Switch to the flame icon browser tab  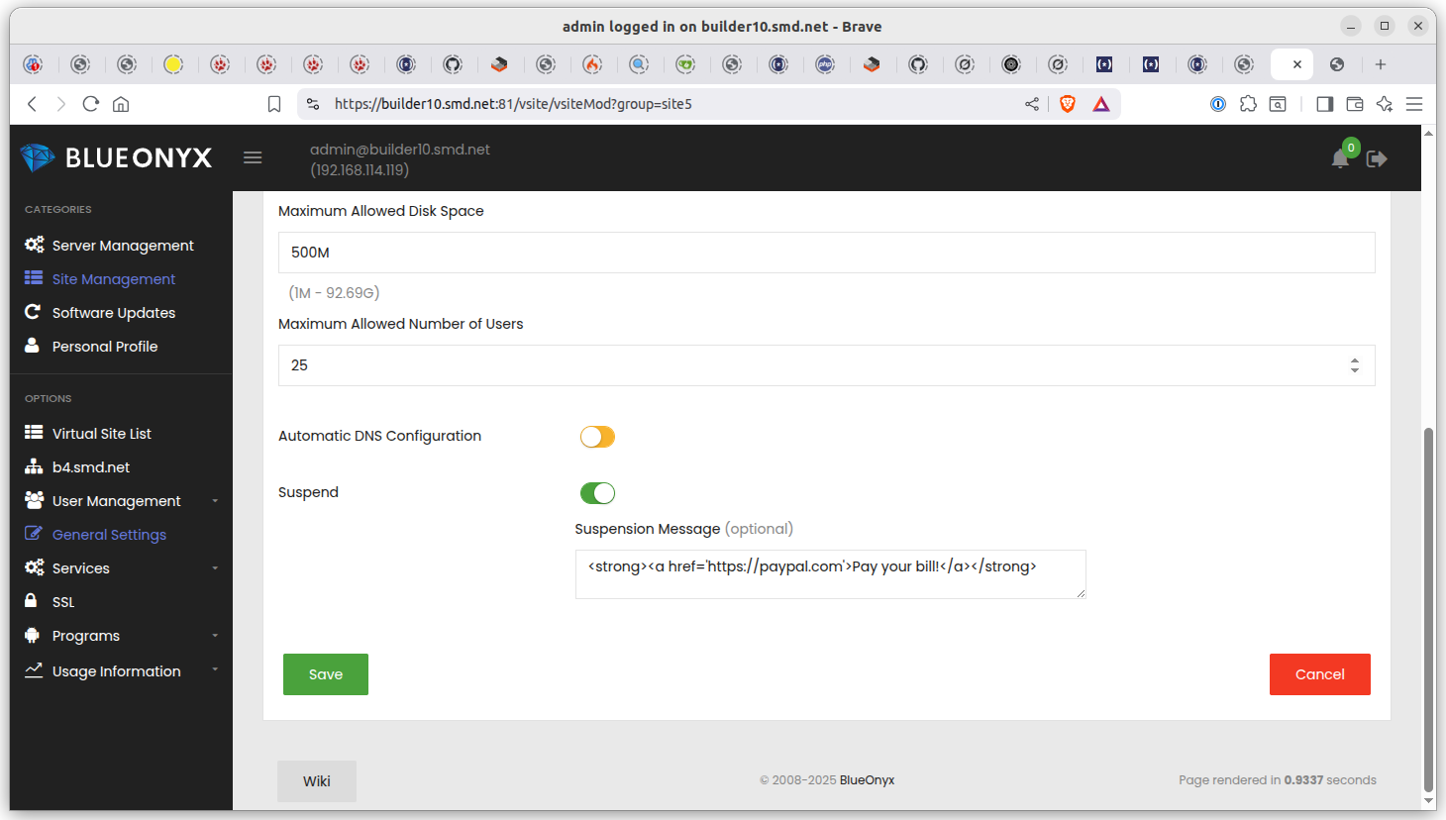tap(592, 64)
